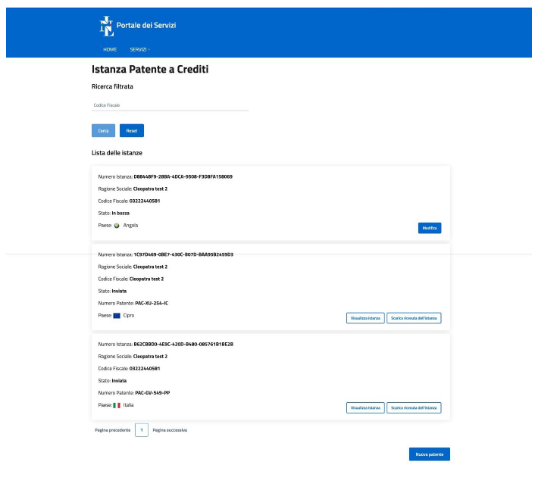Click Visualizza istanza for PAC-GV-549-PP
The height and width of the screenshot is (496, 560).
point(365,408)
